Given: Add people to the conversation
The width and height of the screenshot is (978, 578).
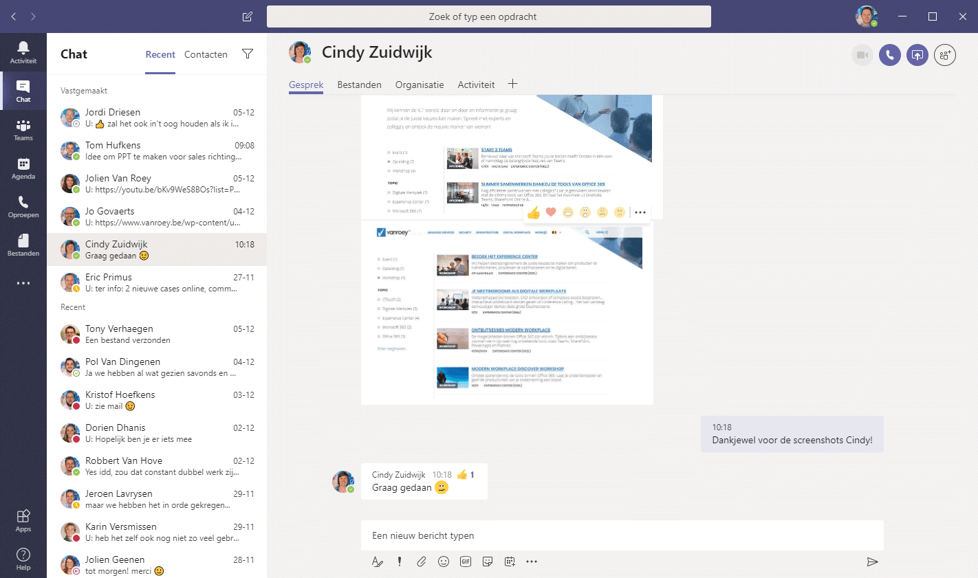Looking at the screenshot, I should (x=945, y=55).
